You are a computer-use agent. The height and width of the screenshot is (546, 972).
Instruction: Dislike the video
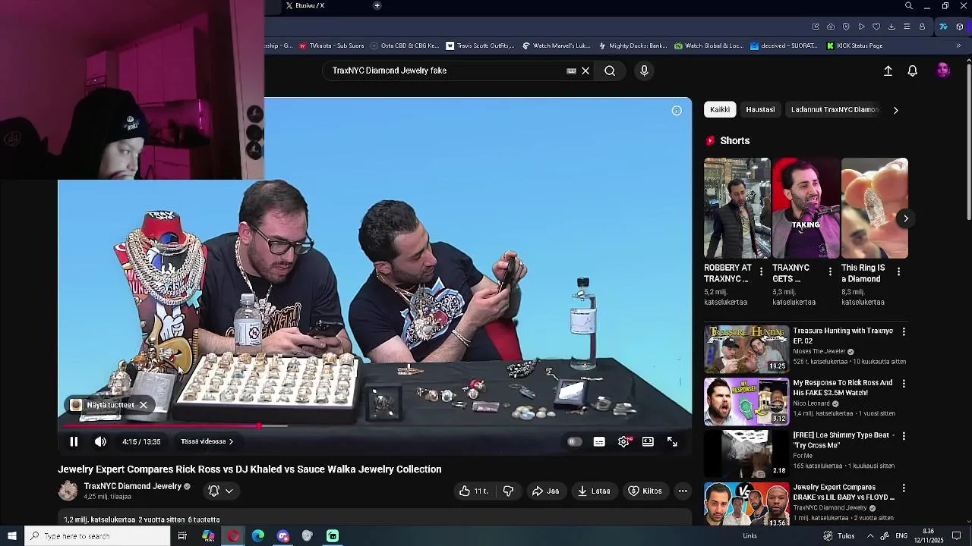click(x=508, y=491)
